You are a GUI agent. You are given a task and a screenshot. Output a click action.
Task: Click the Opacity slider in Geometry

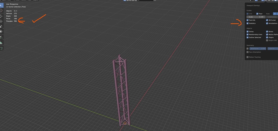pos(273,48)
